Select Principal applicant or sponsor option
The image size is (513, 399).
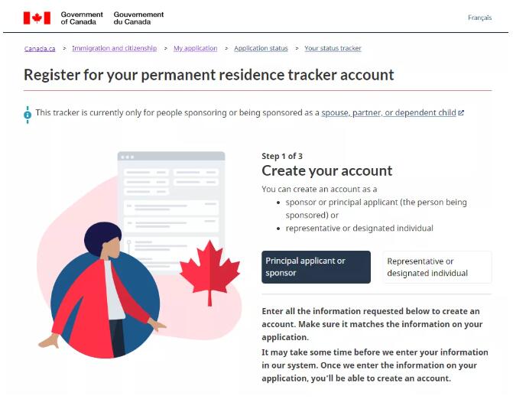[316, 267]
